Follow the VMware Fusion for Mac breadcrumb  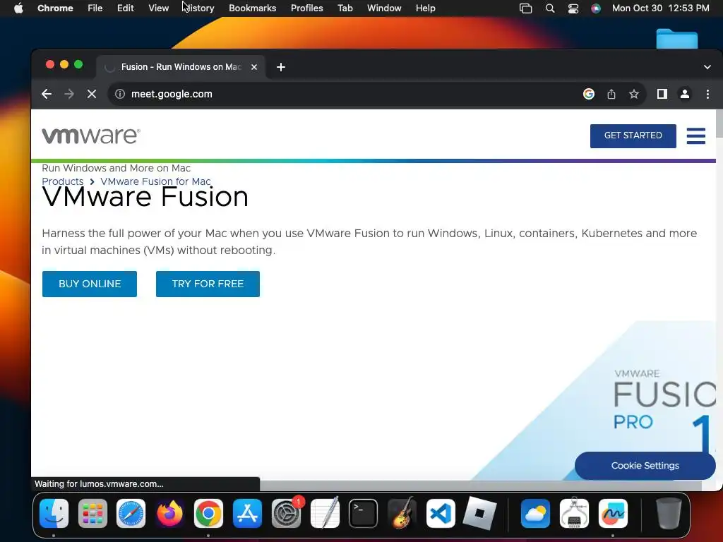156,181
